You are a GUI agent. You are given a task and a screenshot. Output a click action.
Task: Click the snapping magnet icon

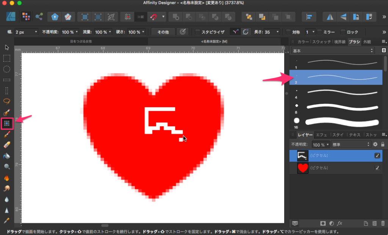click(x=153, y=17)
